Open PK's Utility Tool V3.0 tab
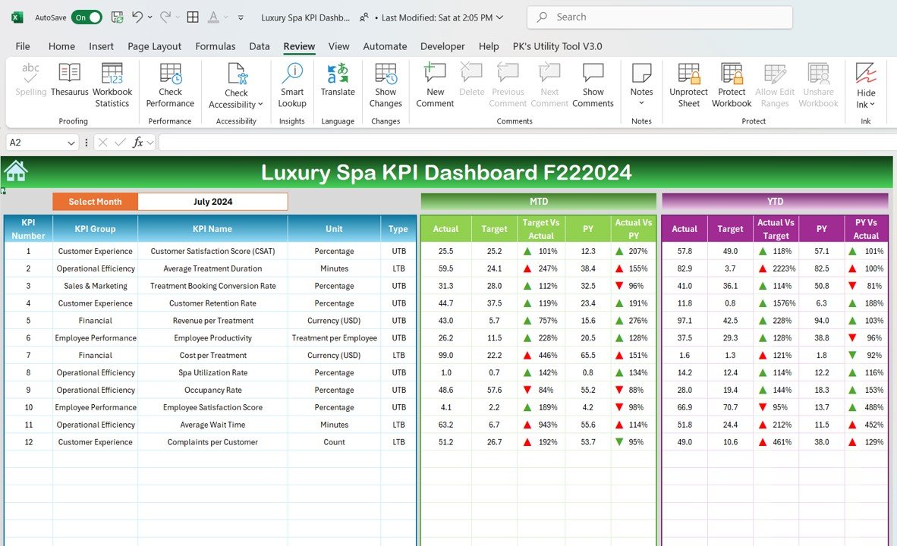Image resolution: width=897 pixels, height=546 pixels. pyautogui.click(x=557, y=46)
